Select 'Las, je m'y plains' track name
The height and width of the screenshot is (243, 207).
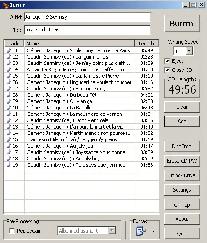[x=99, y=139]
